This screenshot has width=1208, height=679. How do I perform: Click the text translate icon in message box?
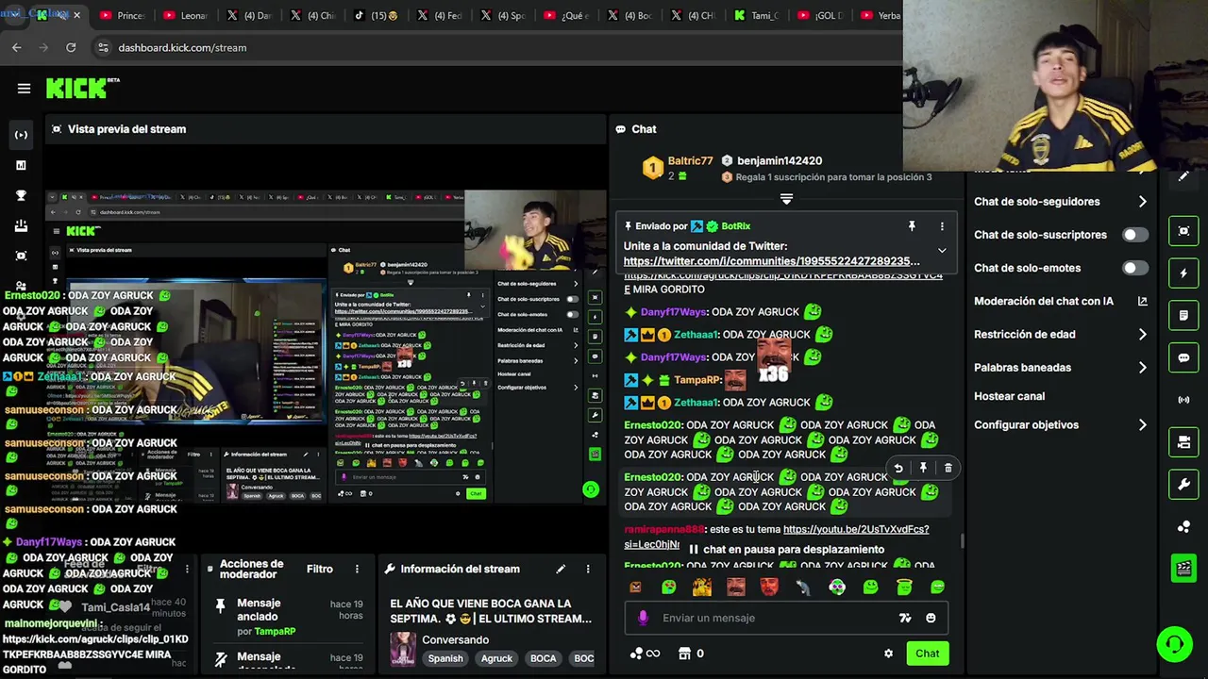(905, 618)
